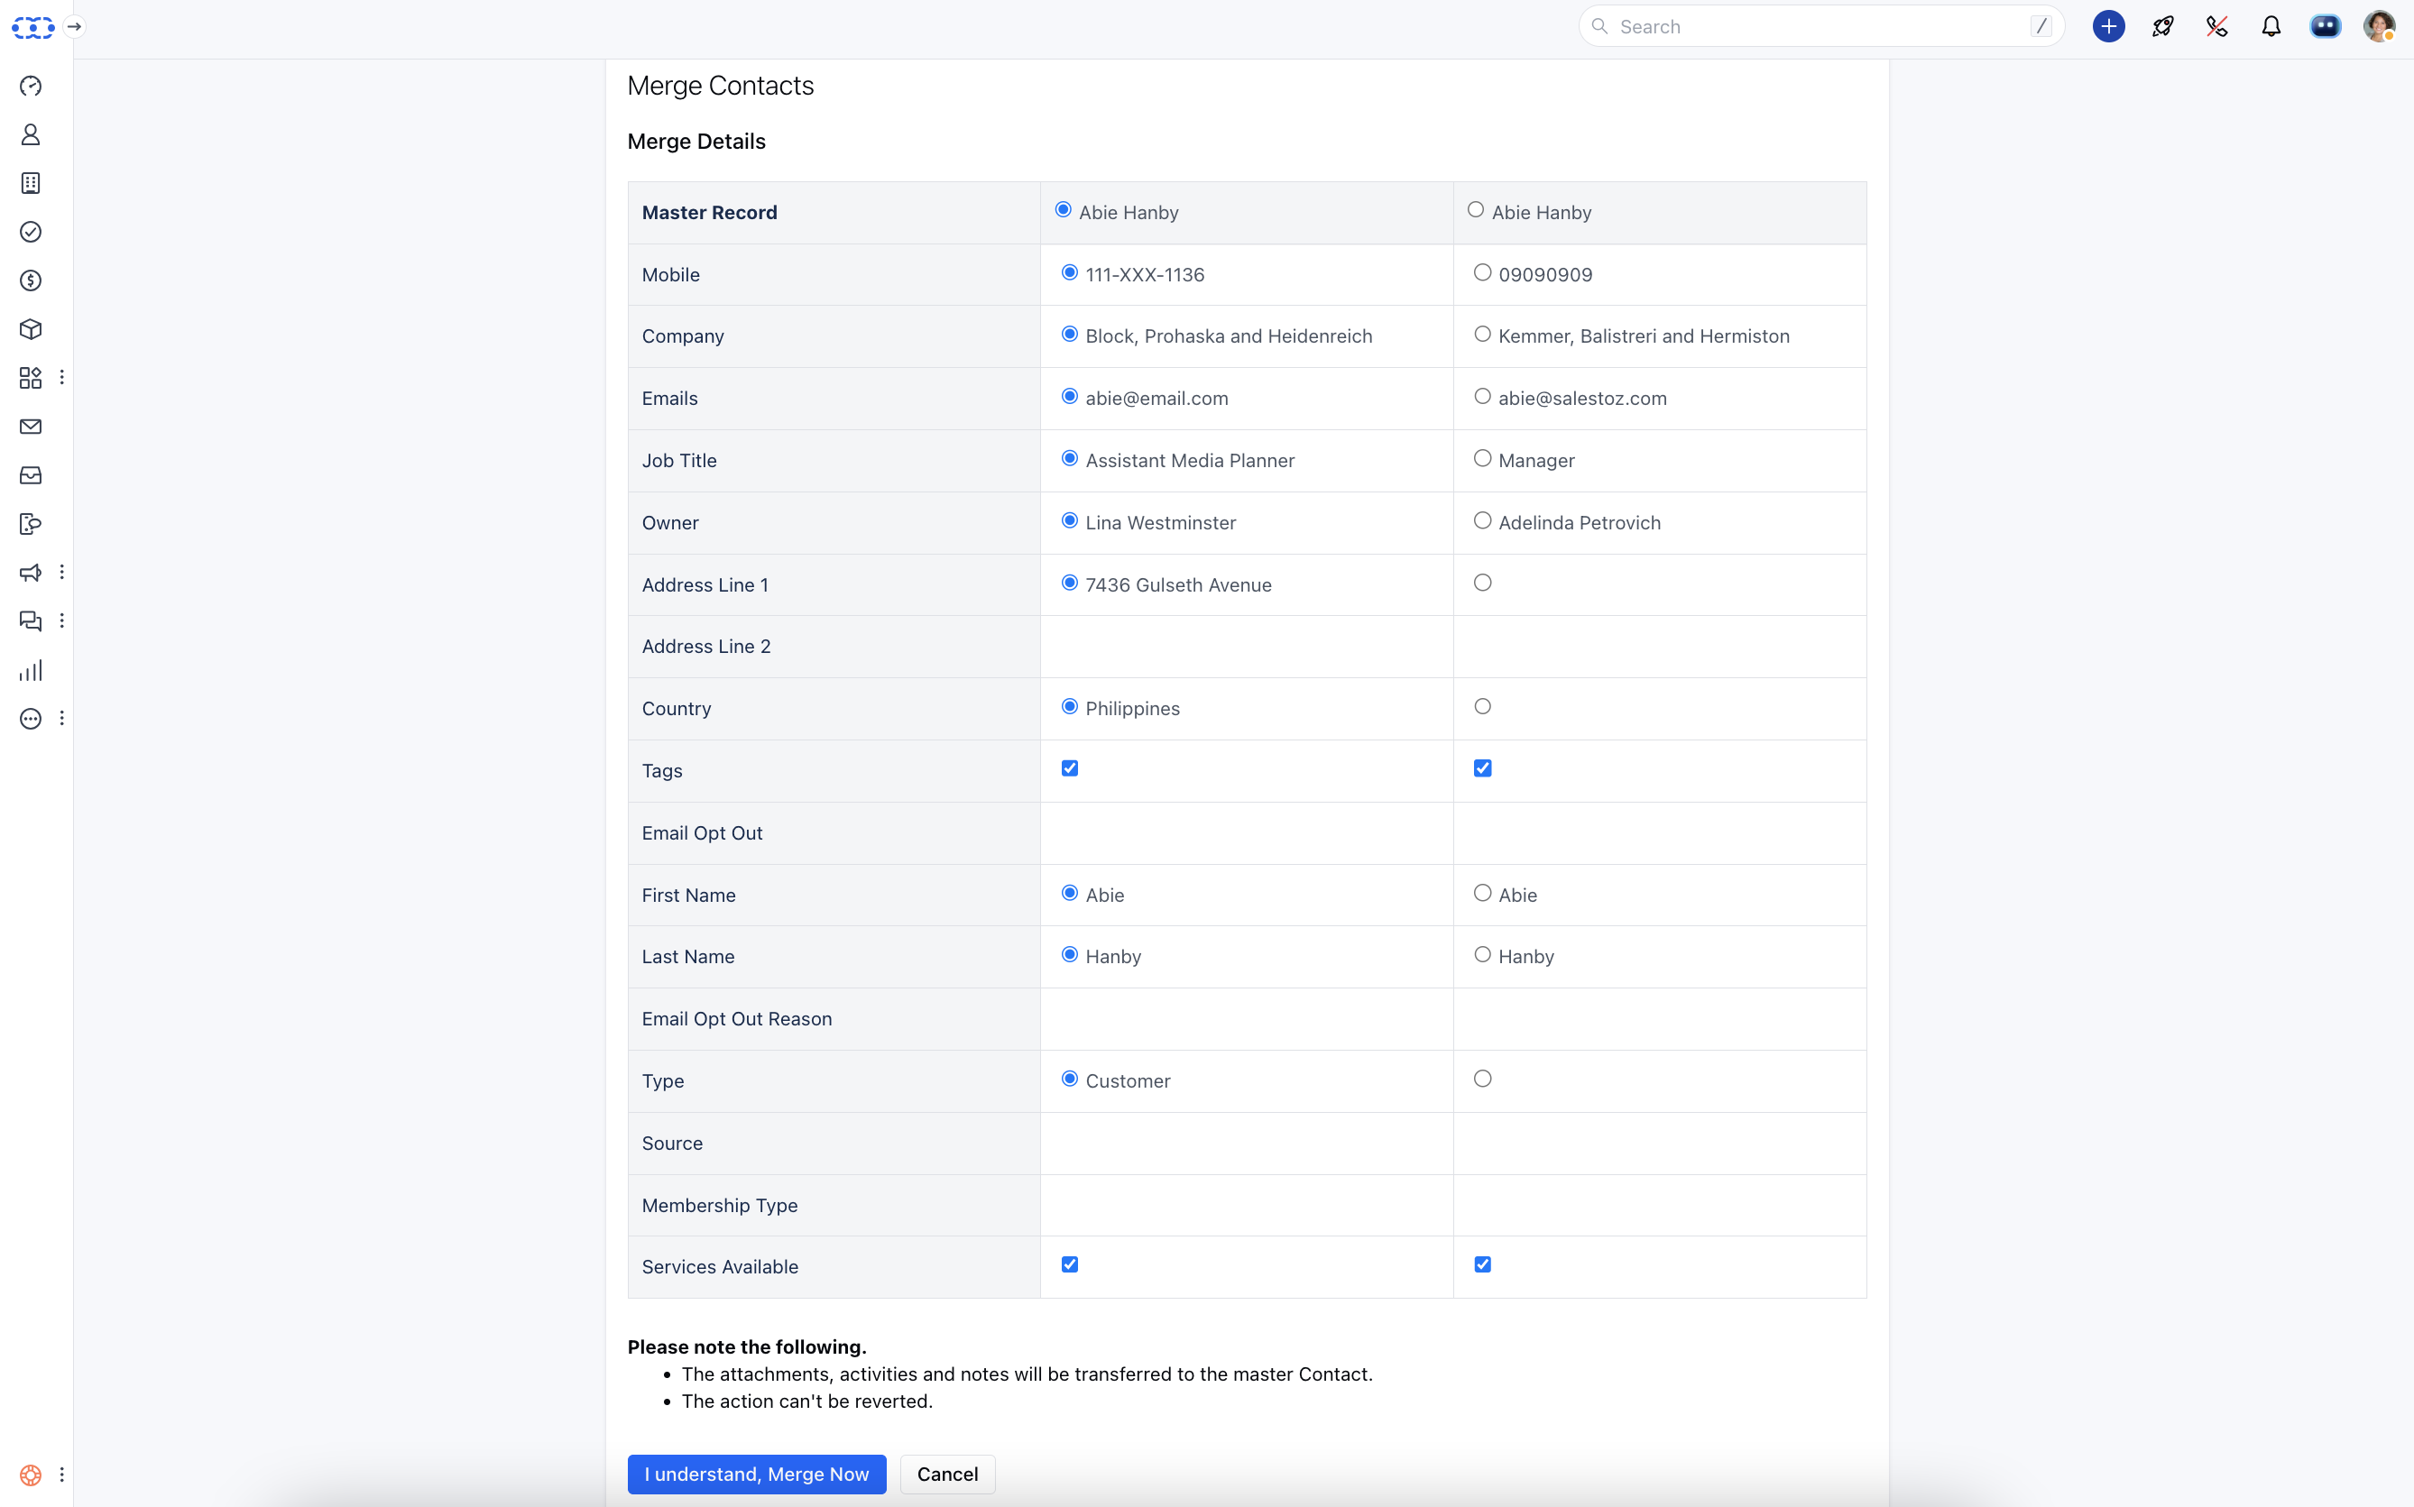Expand the sidebar with arrow toggle
This screenshot has height=1507, width=2414.
pyautogui.click(x=74, y=27)
